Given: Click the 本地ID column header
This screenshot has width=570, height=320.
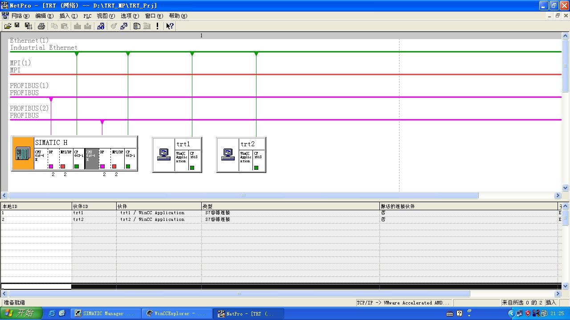Looking at the screenshot, I should point(36,206).
